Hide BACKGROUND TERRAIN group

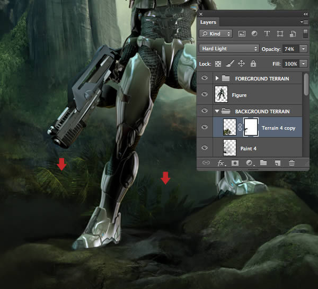tap(205, 111)
